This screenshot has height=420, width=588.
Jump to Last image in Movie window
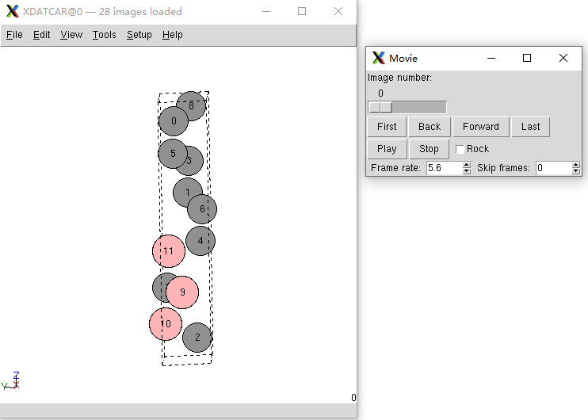530,127
